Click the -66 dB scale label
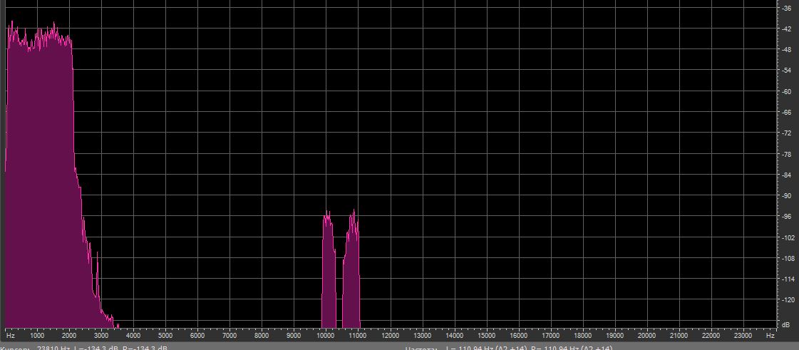 click(x=788, y=113)
